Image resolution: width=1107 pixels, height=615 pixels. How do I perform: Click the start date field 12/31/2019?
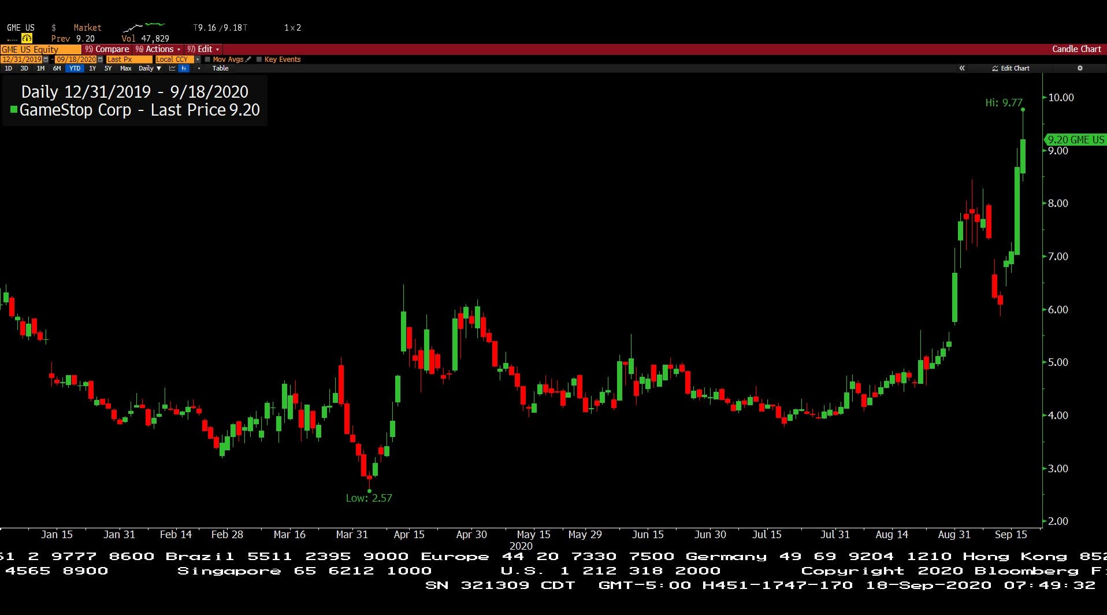pos(21,59)
